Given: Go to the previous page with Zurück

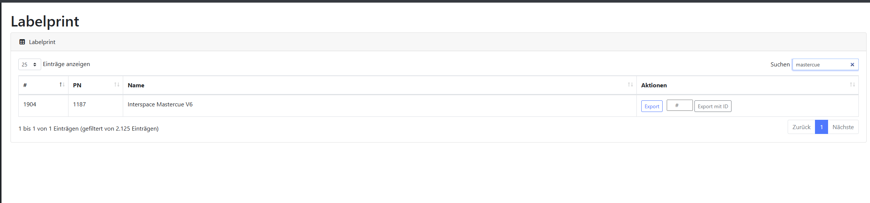Looking at the screenshot, I should (801, 127).
